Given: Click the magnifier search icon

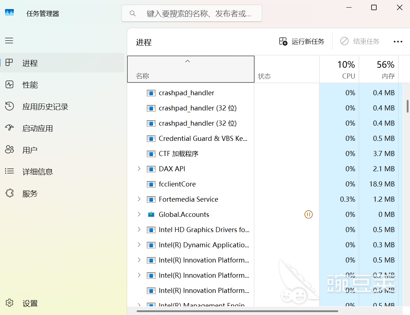Looking at the screenshot, I should [133, 13].
